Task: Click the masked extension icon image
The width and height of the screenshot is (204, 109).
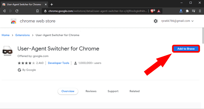Action: (8, 51)
